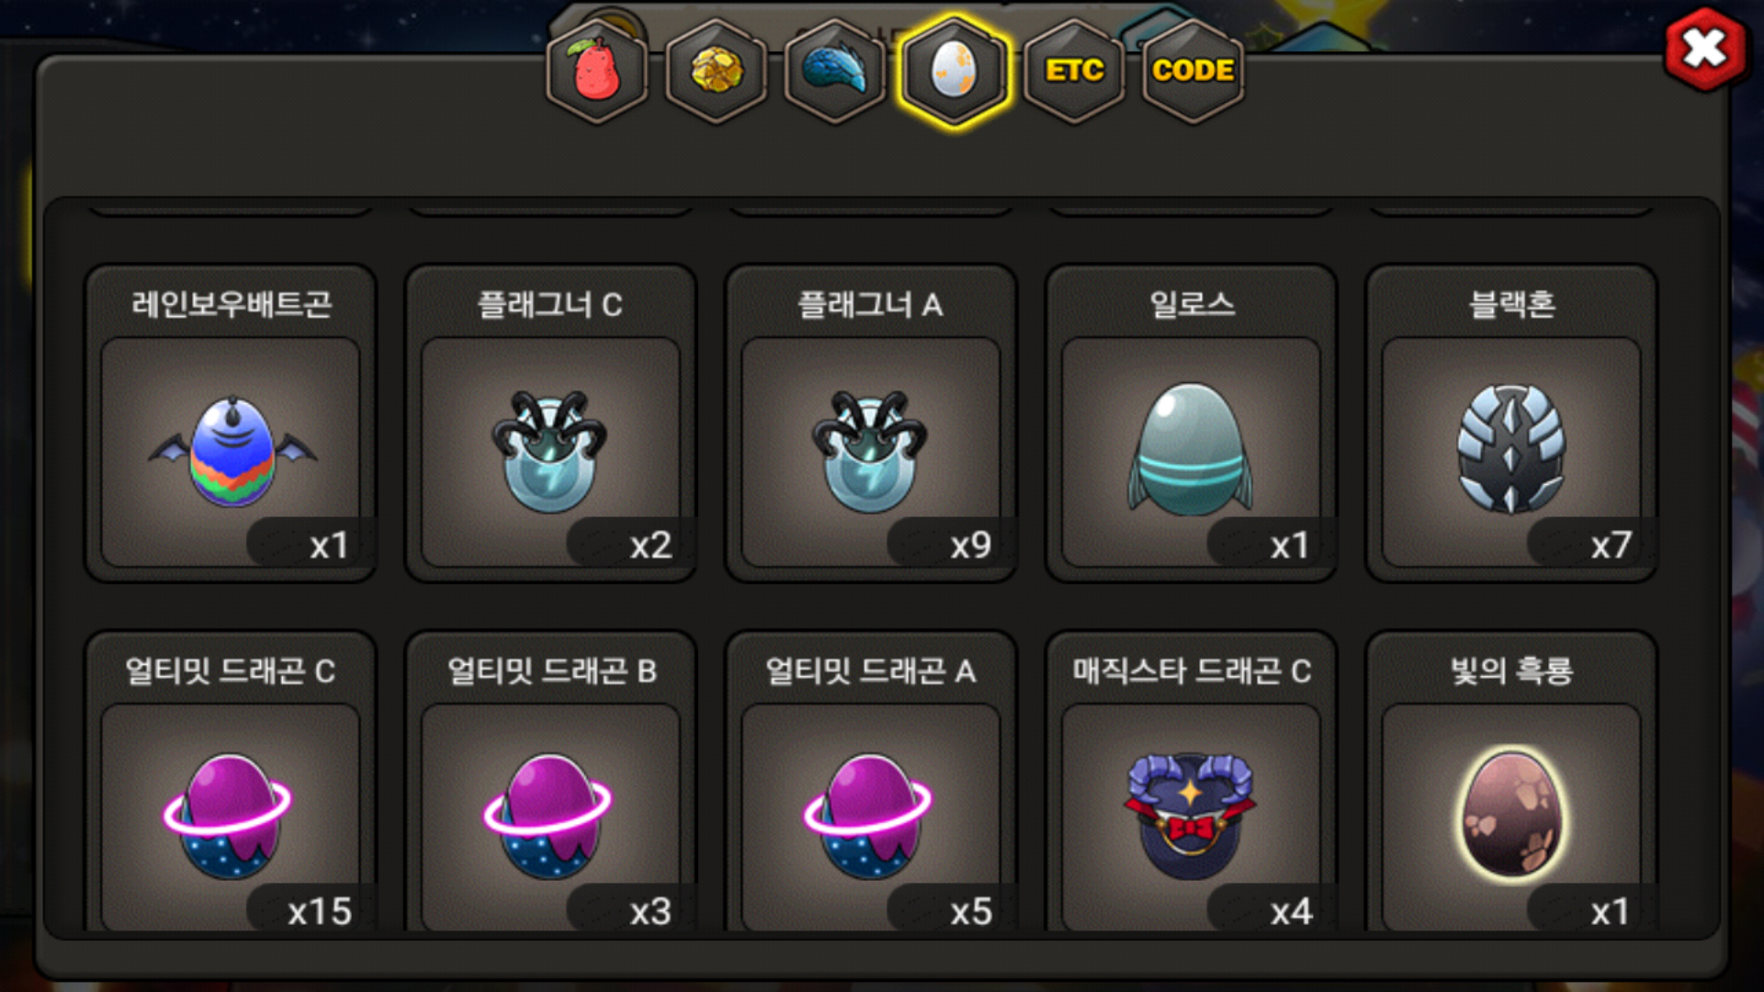The height and width of the screenshot is (992, 1764).
Task: Select the 얼티밋 드래곤 A egg
Action: coord(871,781)
